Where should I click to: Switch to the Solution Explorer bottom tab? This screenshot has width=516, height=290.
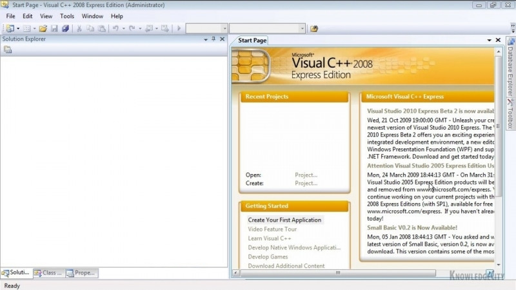pos(17,273)
